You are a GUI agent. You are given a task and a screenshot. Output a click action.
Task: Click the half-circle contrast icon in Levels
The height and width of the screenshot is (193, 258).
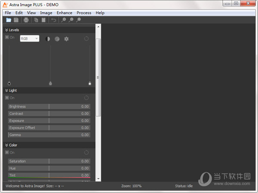click(x=48, y=39)
